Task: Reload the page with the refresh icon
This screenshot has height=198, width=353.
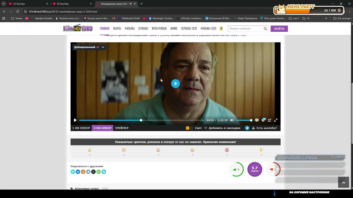Action: point(17,12)
